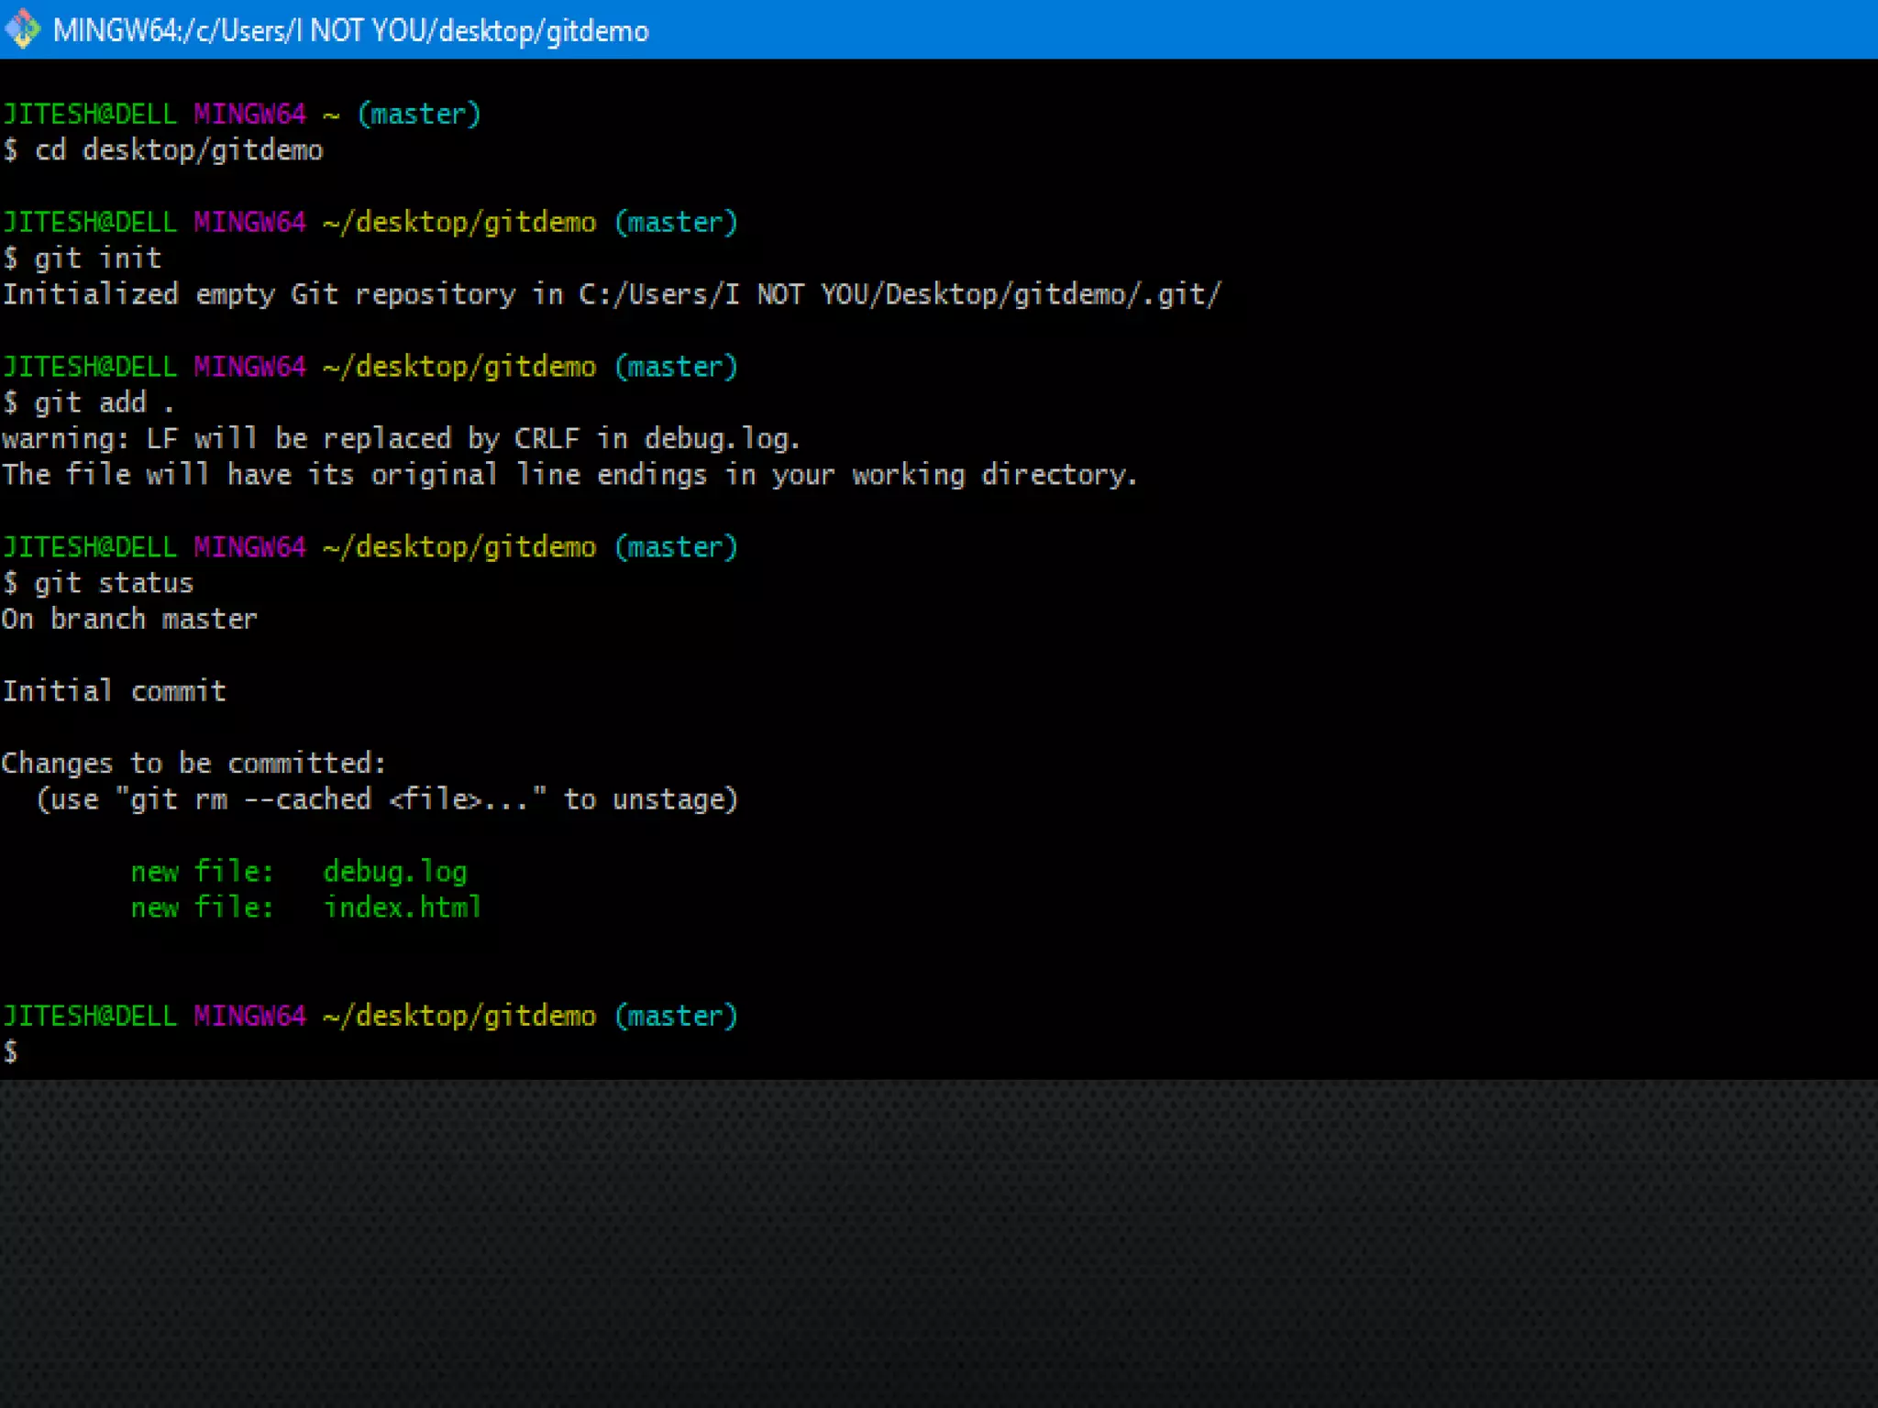
Task: Click the gray area below the terminal
Action: point(939,1243)
